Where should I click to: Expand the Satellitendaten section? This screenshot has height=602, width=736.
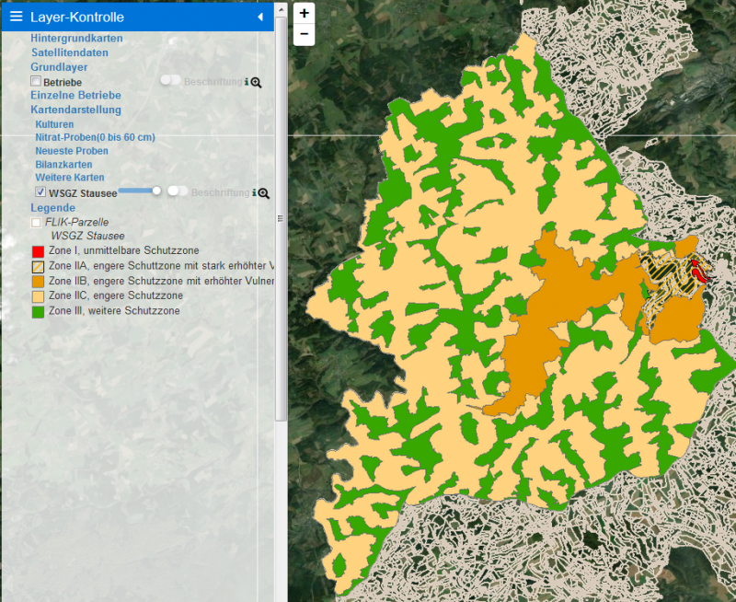coord(69,52)
